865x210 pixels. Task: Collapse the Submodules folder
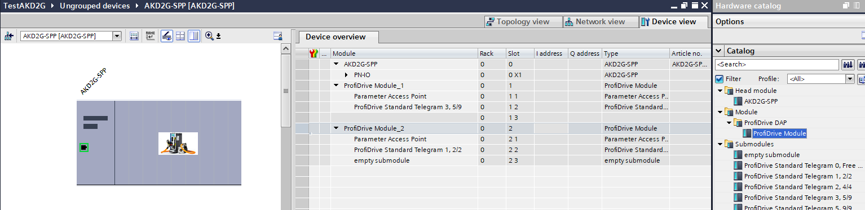click(x=720, y=144)
